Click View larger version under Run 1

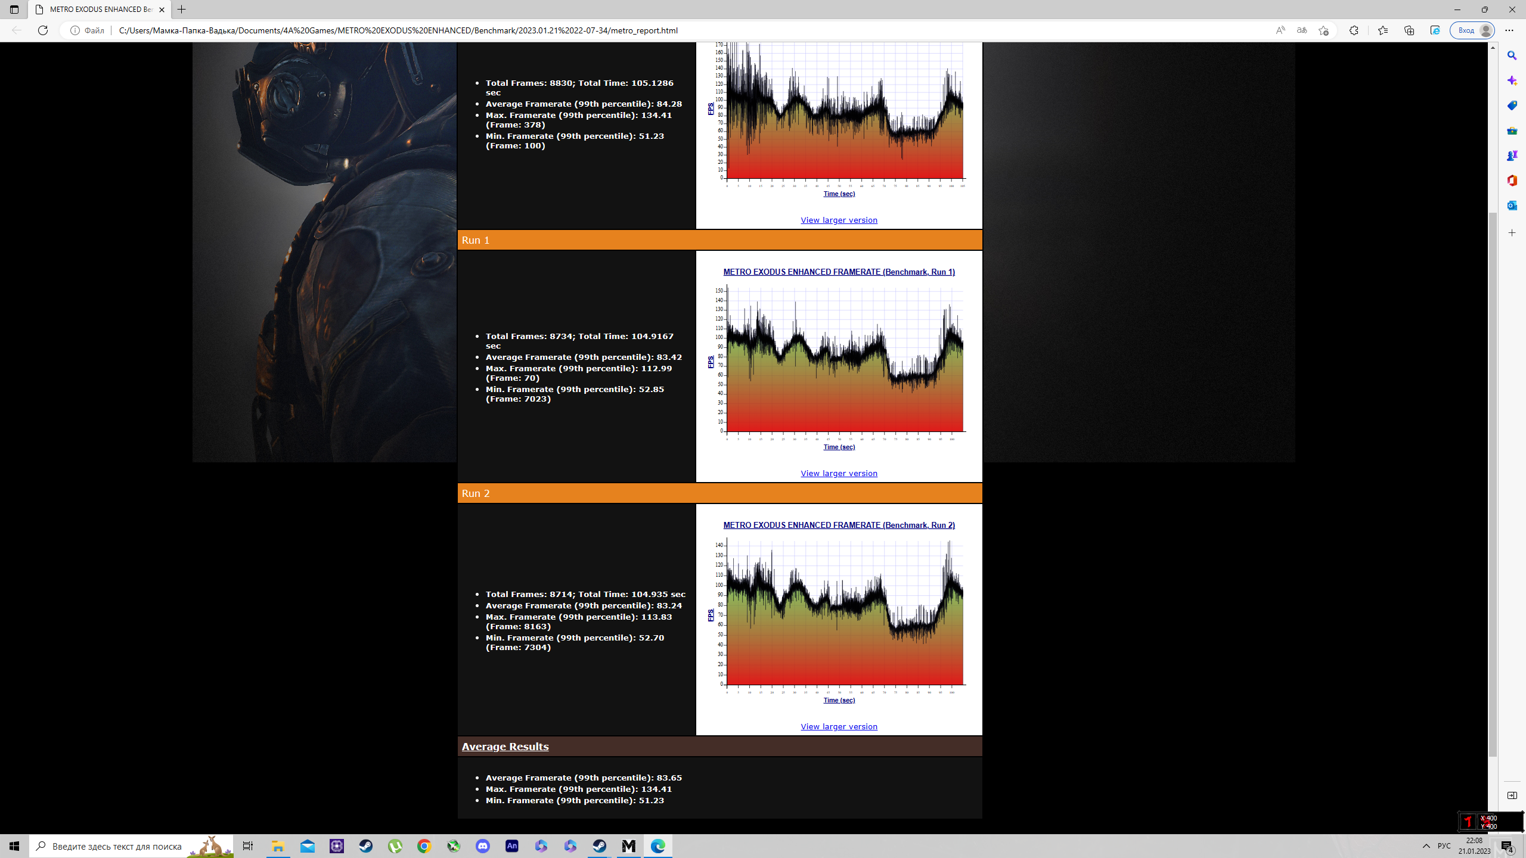click(839, 473)
